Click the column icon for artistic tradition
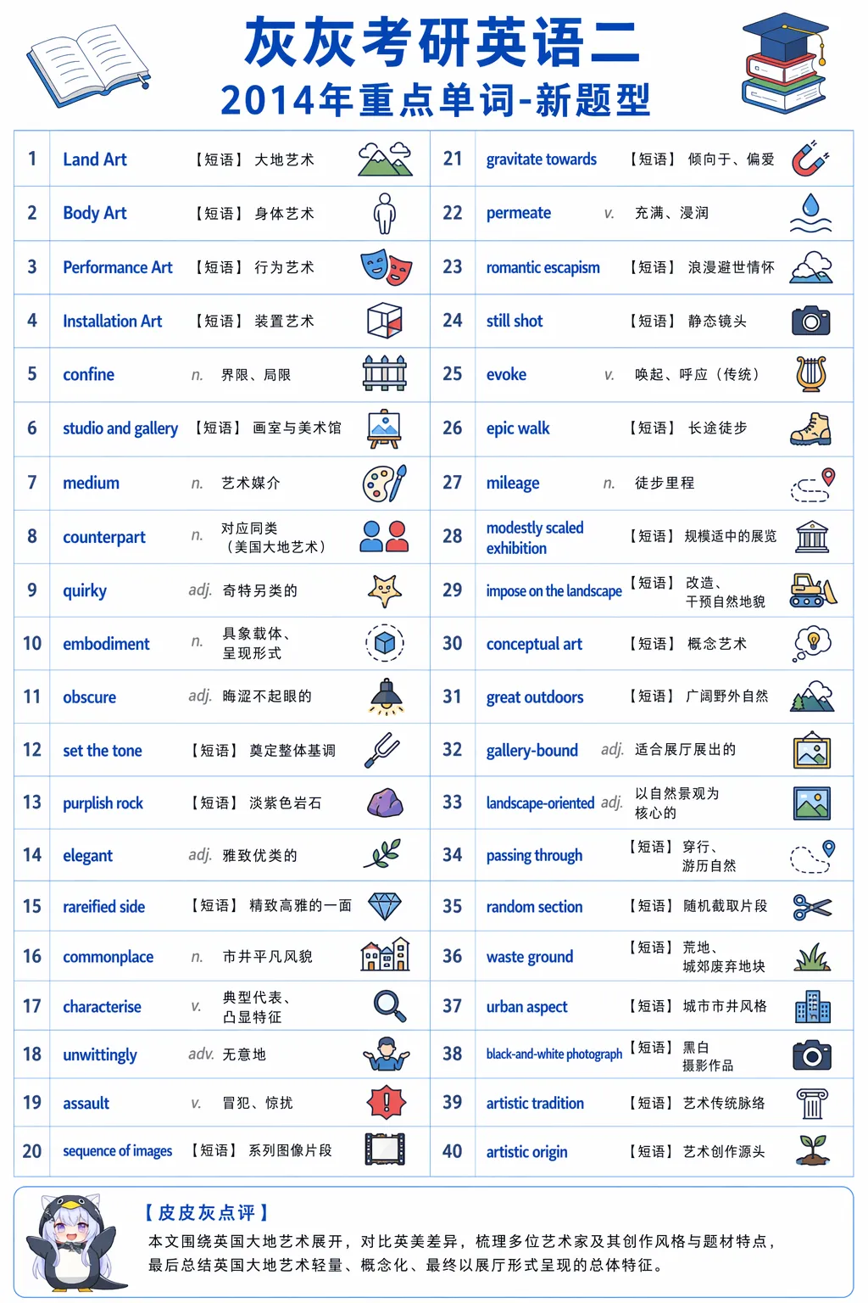The height and width of the screenshot is (1303, 868). pyautogui.click(x=812, y=1103)
